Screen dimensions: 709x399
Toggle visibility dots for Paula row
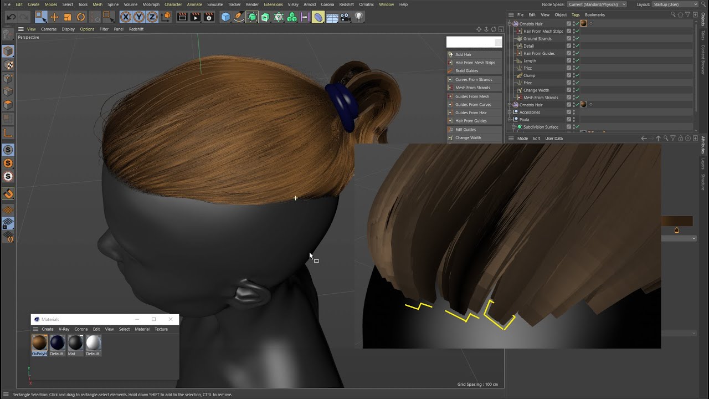[x=574, y=120]
